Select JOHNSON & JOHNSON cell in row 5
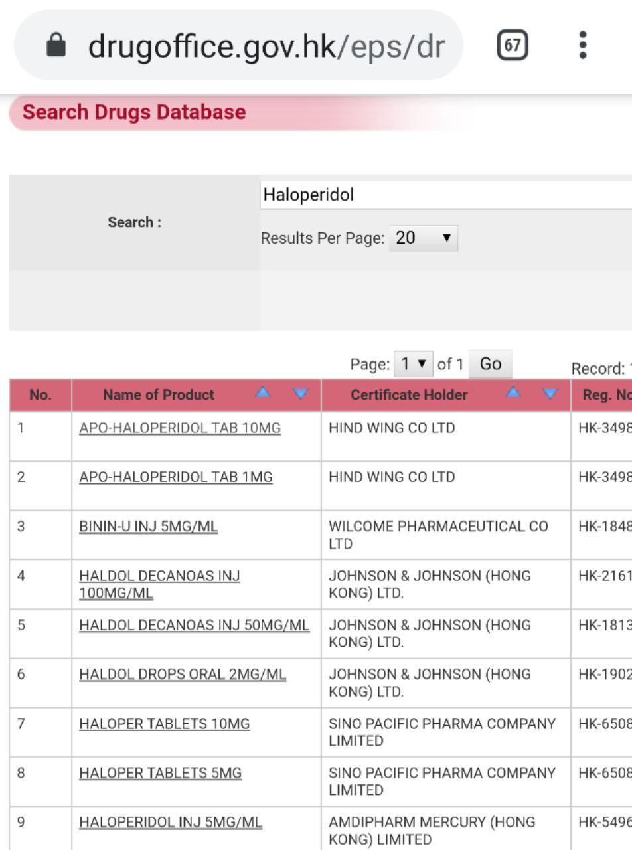 tap(445, 634)
